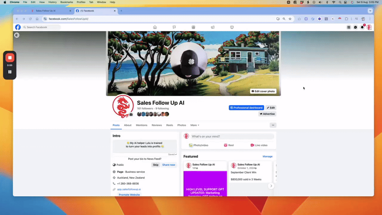Switch to the Photos tab

point(182,125)
